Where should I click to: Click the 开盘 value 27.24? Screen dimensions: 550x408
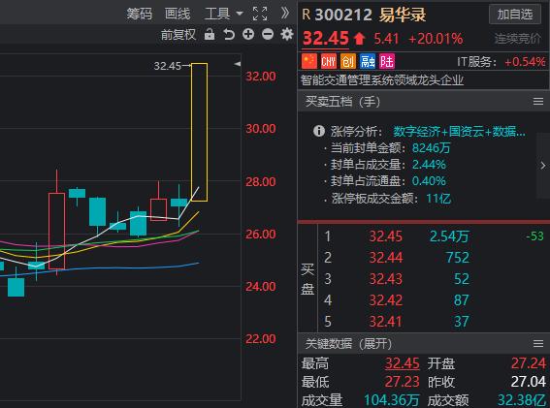point(529,363)
